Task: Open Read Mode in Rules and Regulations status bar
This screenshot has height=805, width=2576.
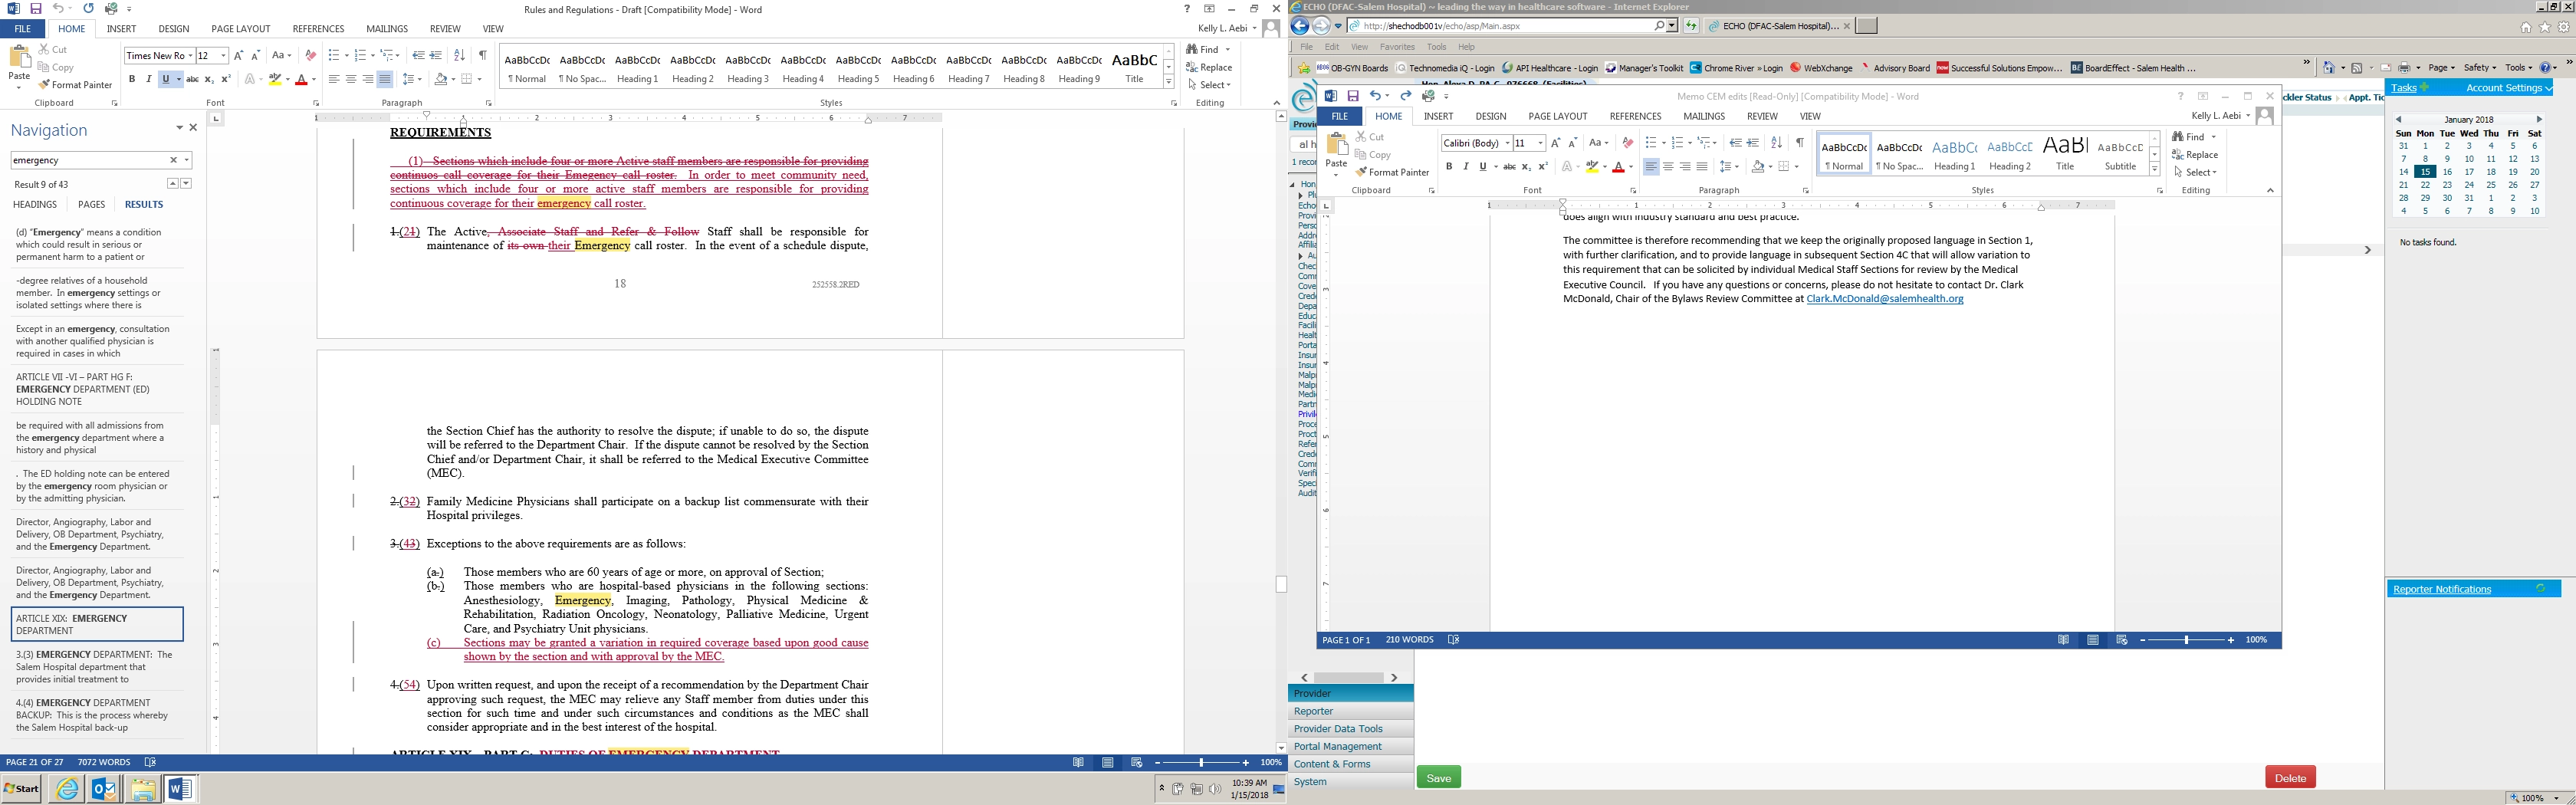Action: click(1078, 762)
